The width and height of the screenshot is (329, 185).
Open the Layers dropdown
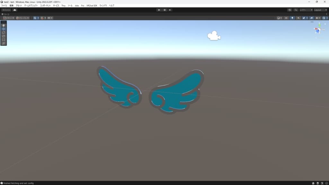(x=306, y=10)
